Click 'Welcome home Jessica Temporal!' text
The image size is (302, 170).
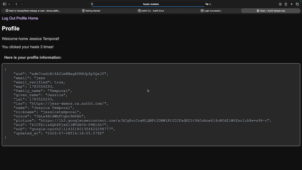tap(30, 39)
